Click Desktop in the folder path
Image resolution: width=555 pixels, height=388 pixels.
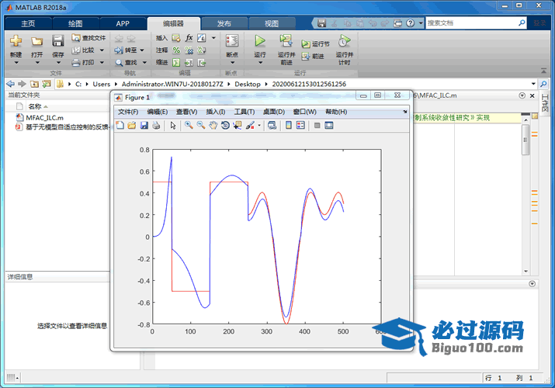click(248, 84)
